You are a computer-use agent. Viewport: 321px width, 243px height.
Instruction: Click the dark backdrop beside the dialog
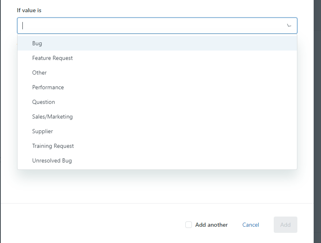coord(317,122)
